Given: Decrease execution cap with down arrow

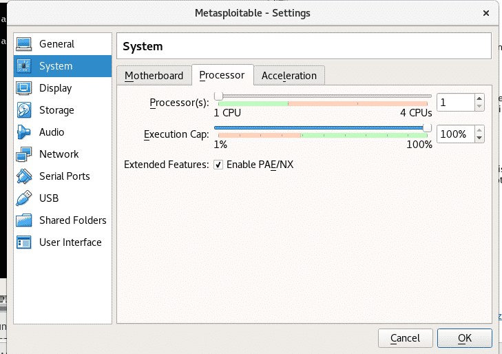Looking at the screenshot, I should pos(479,138).
